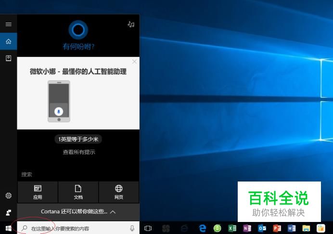Click the 有何吩咐? greeting text
The width and height of the screenshot is (333, 234).
click(78, 47)
